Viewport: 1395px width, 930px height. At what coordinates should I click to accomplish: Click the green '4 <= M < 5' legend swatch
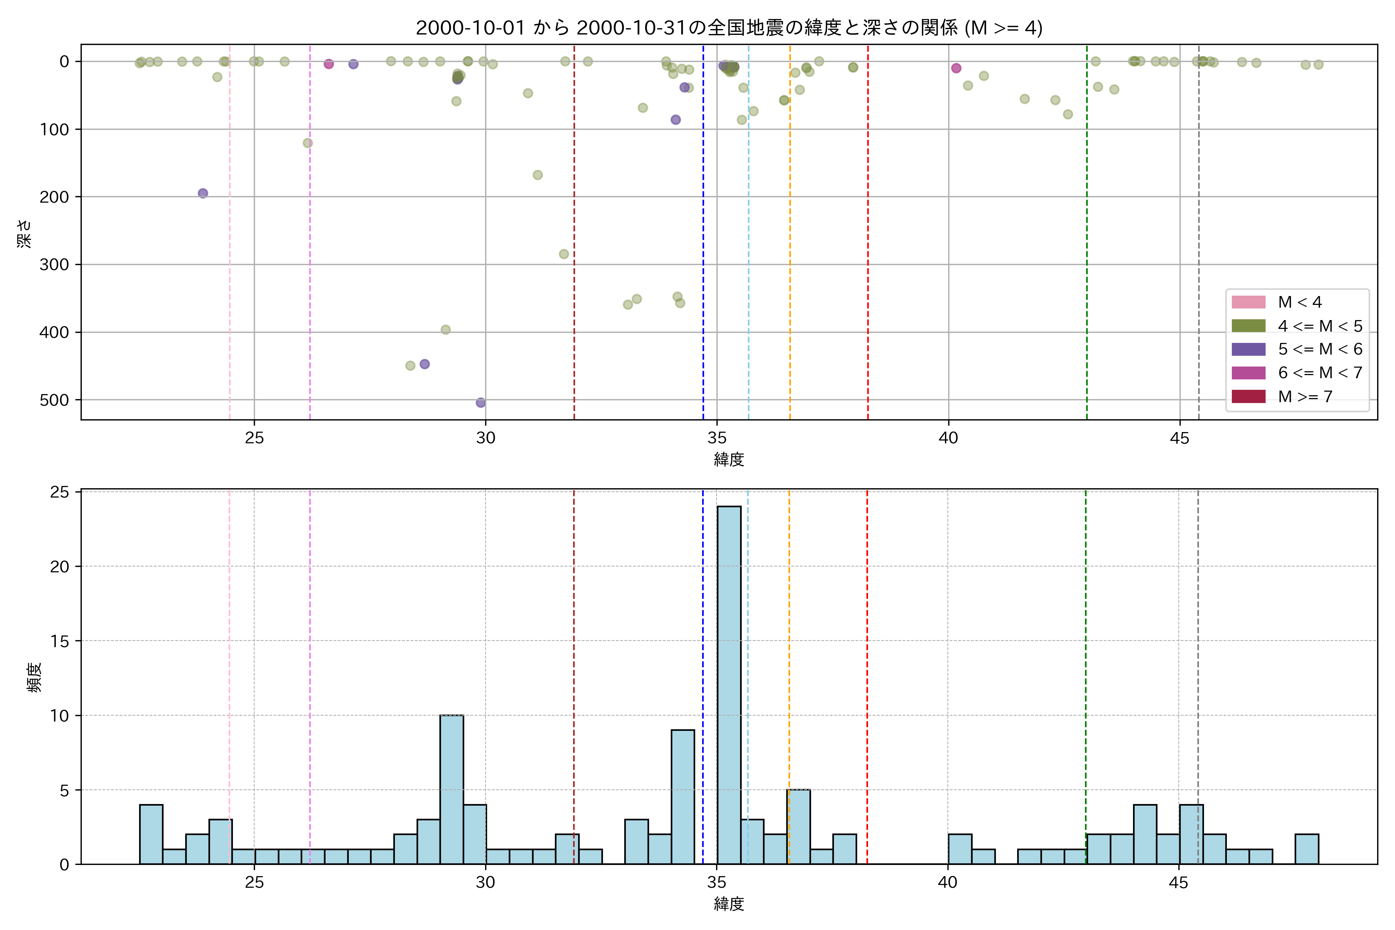tap(1248, 325)
